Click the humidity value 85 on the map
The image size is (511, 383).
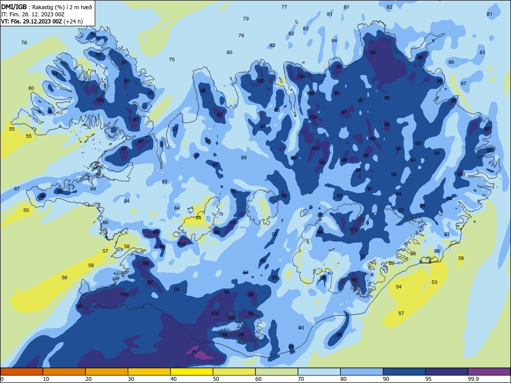tap(165, 181)
